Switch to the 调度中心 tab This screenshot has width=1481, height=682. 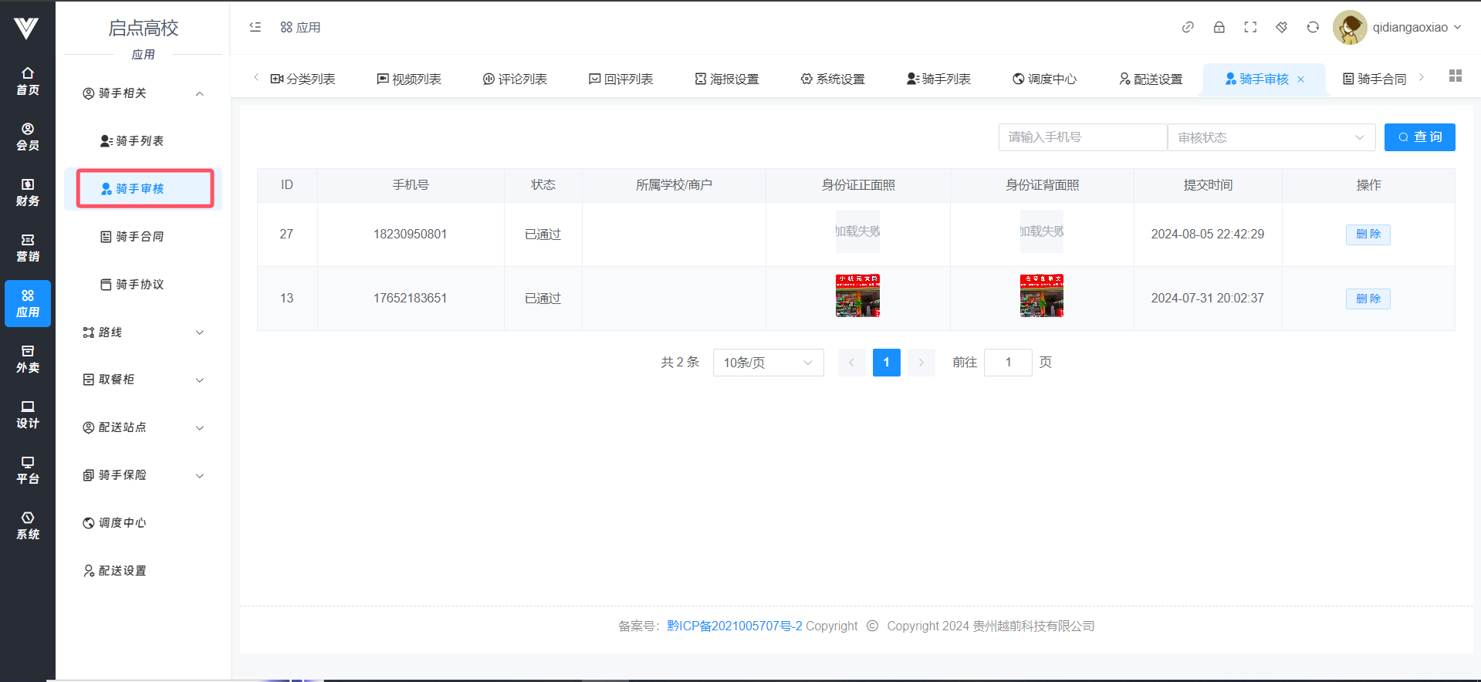tap(1044, 79)
